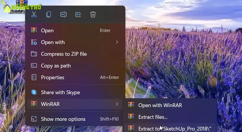Image resolution: width=242 pixels, height=132 pixels.
Task: Click the WinRAR books icon beside WinRAR
Action: point(34,104)
